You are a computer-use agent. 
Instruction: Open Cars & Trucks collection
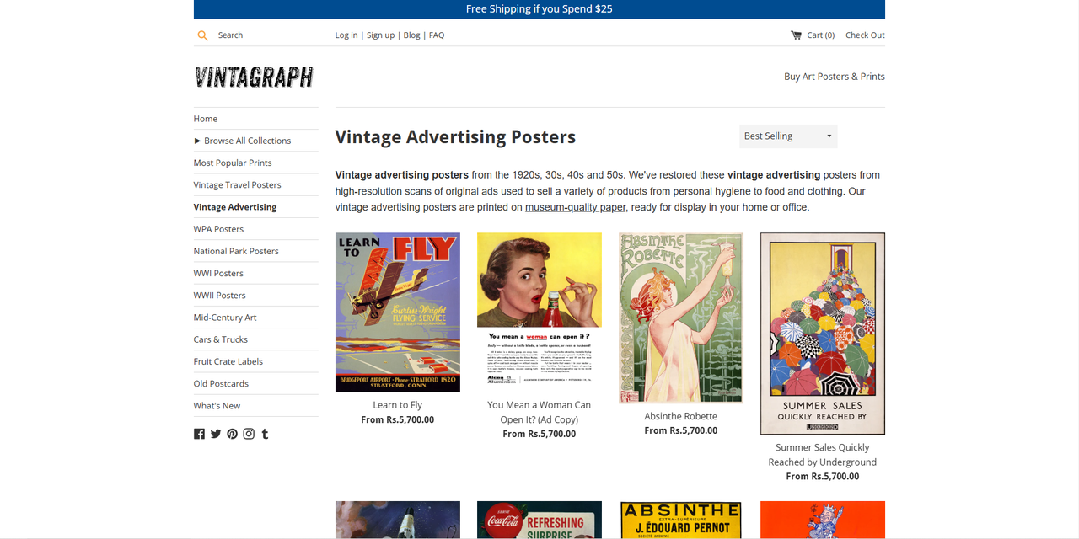[x=221, y=339]
